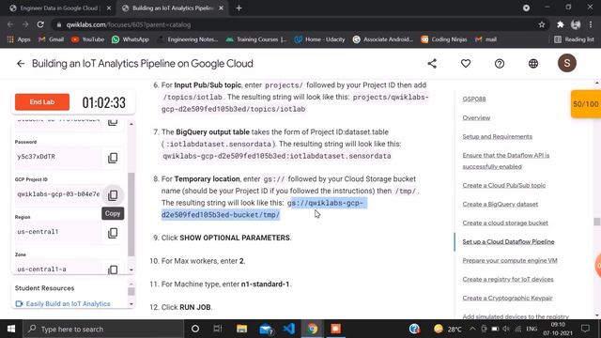Jump to Overview section
This screenshot has width=601, height=338.
tap(476, 117)
